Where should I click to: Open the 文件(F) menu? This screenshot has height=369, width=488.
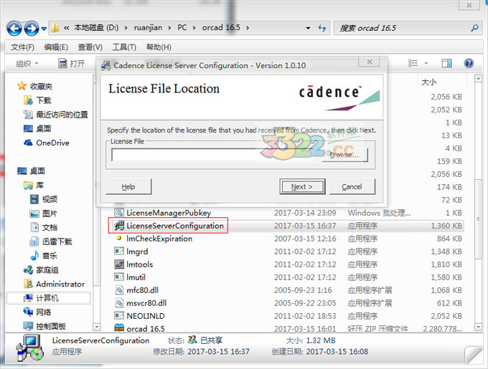22,47
